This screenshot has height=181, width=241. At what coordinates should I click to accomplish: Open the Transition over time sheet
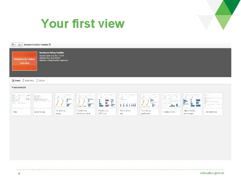point(128,104)
